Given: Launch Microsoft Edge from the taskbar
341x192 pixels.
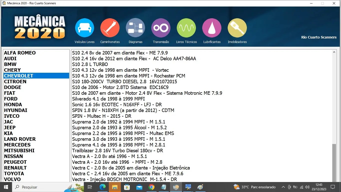Looking at the screenshot, I should (x=102, y=187).
